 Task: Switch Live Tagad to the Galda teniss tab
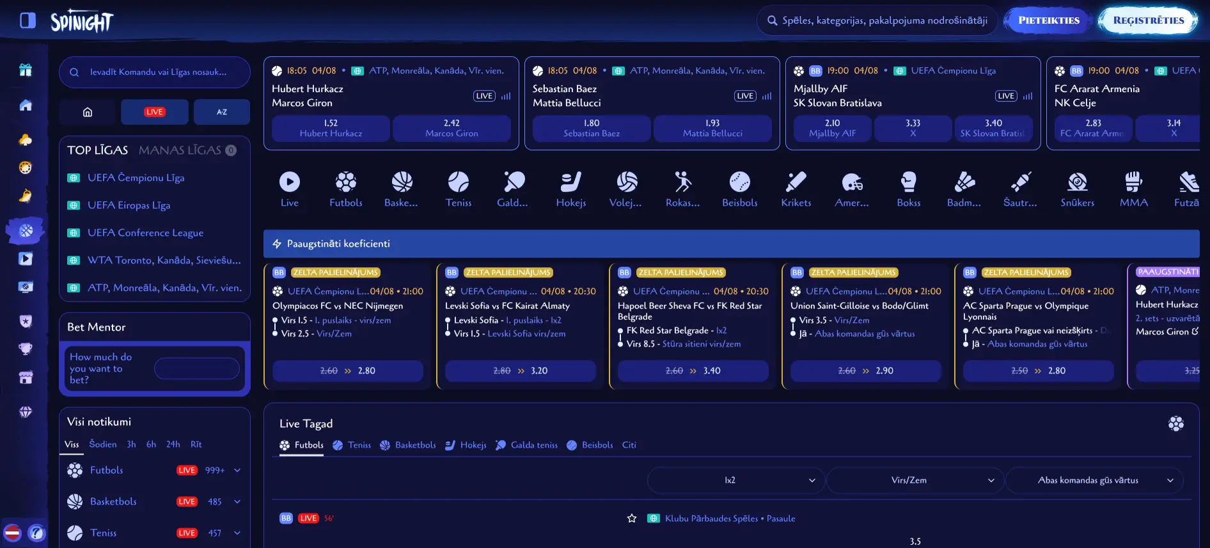pyautogui.click(x=526, y=445)
